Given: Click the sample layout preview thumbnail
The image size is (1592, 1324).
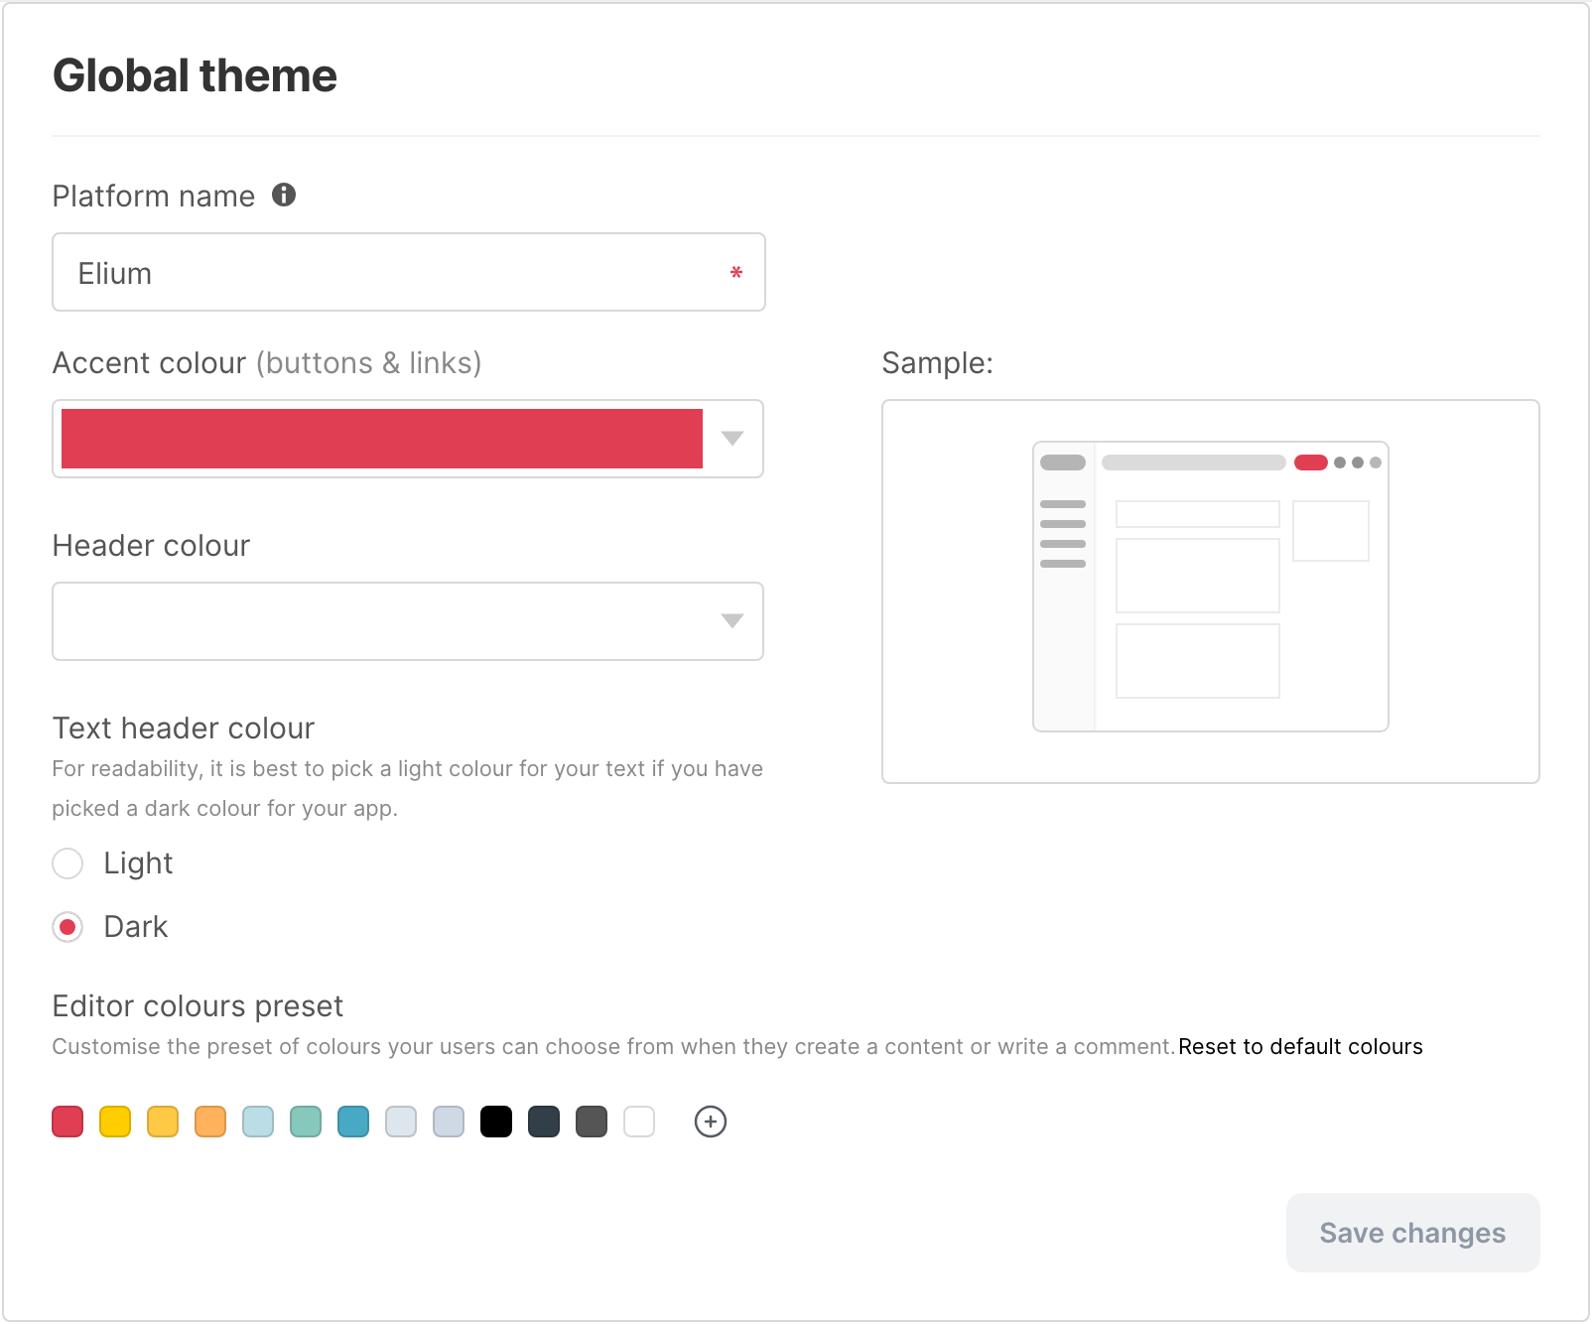Looking at the screenshot, I should (x=1210, y=587).
